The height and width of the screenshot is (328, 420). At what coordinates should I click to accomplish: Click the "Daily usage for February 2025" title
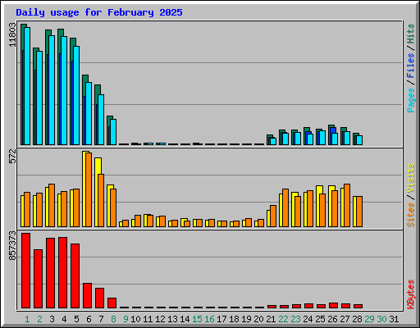point(99,12)
